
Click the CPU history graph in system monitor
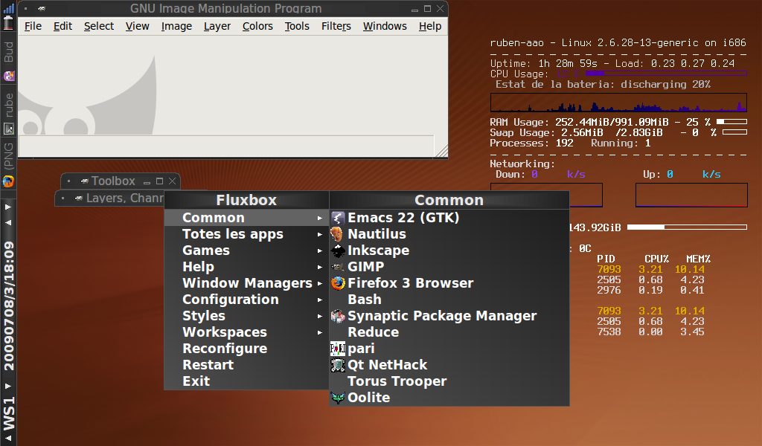[x=618, y=103]
